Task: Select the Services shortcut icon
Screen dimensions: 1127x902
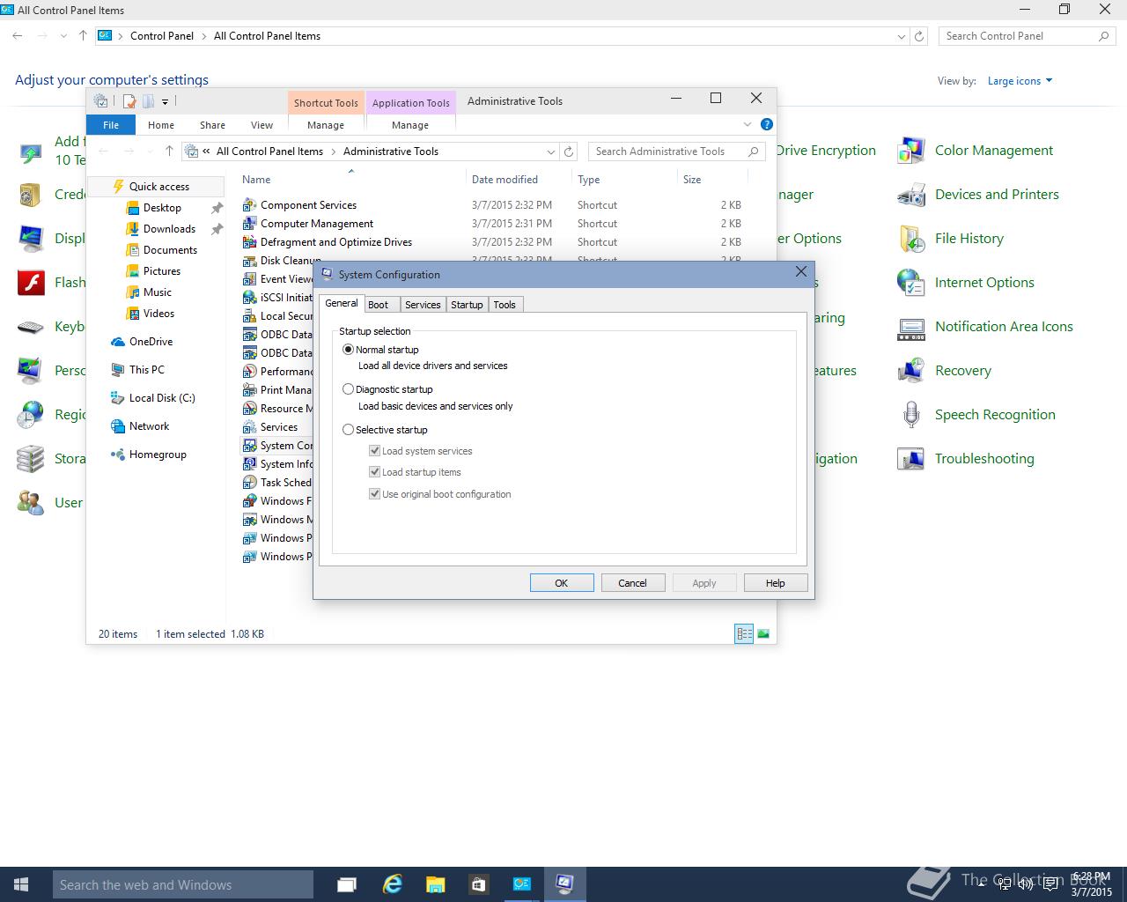Action: coord(249,427)
